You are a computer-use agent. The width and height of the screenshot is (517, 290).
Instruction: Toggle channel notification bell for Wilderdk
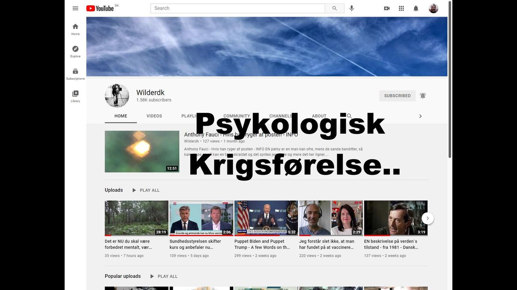(x=423, y=95)
